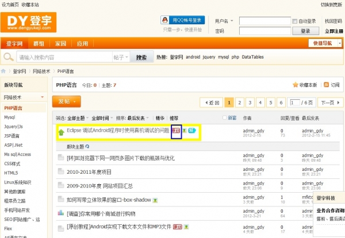Click the username input field
345x238 pixels.
click(264, 21)
